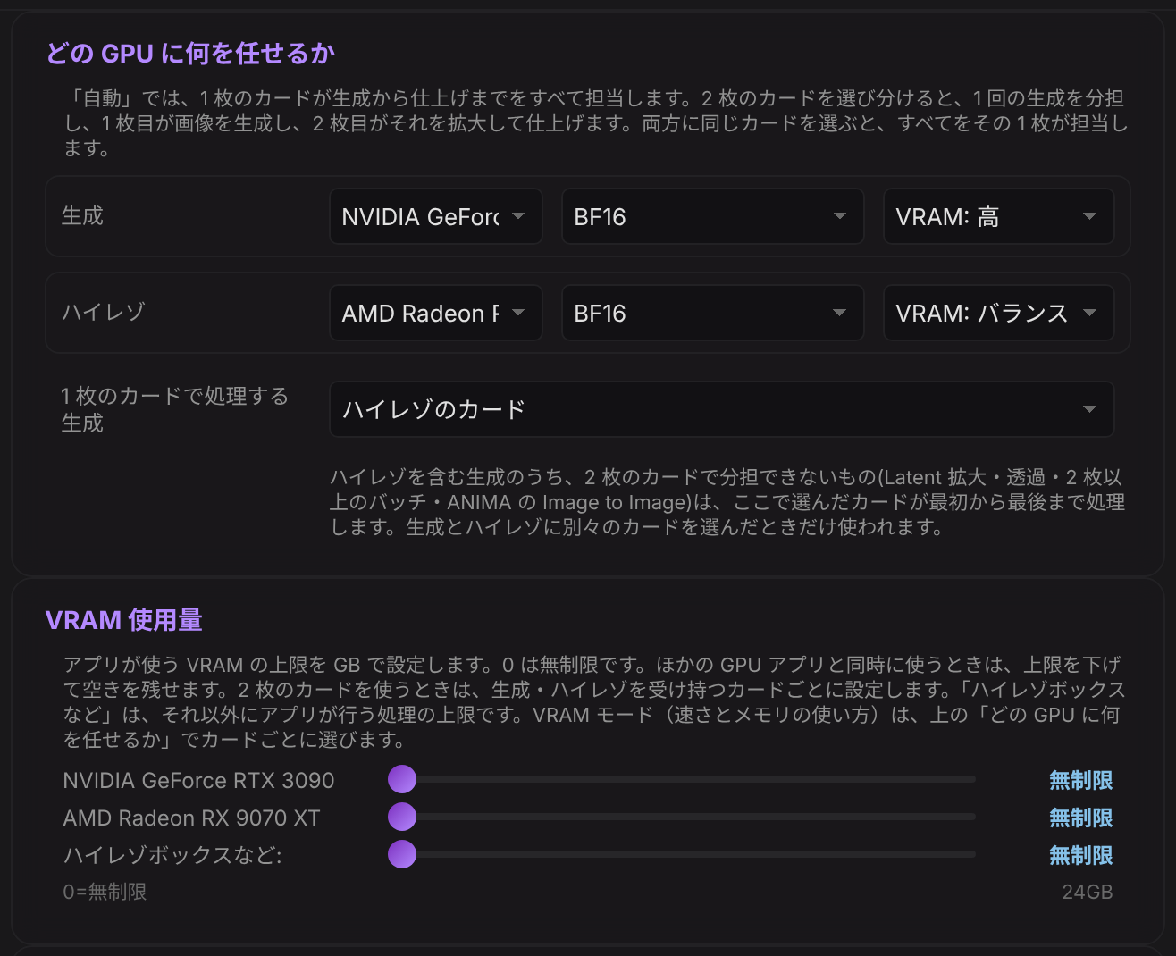The width and height of the screenshot is (1176, 956).
Task: Click the heading どの GPU に何を任せるか
Action: click(x=190, y=54)
